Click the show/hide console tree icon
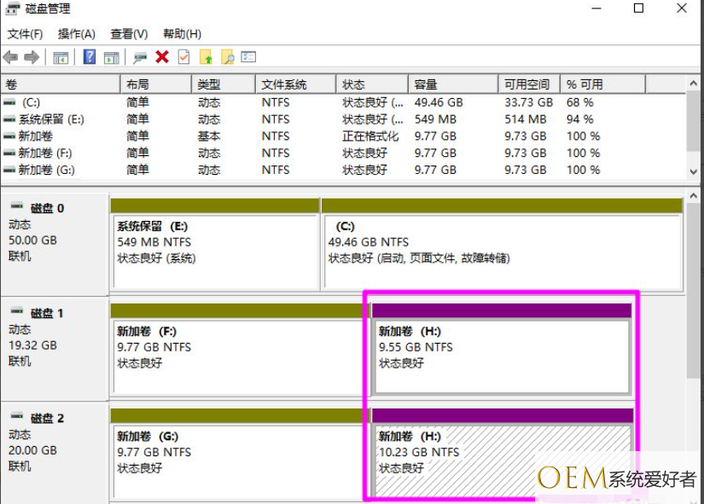 (x=61, y=57)
